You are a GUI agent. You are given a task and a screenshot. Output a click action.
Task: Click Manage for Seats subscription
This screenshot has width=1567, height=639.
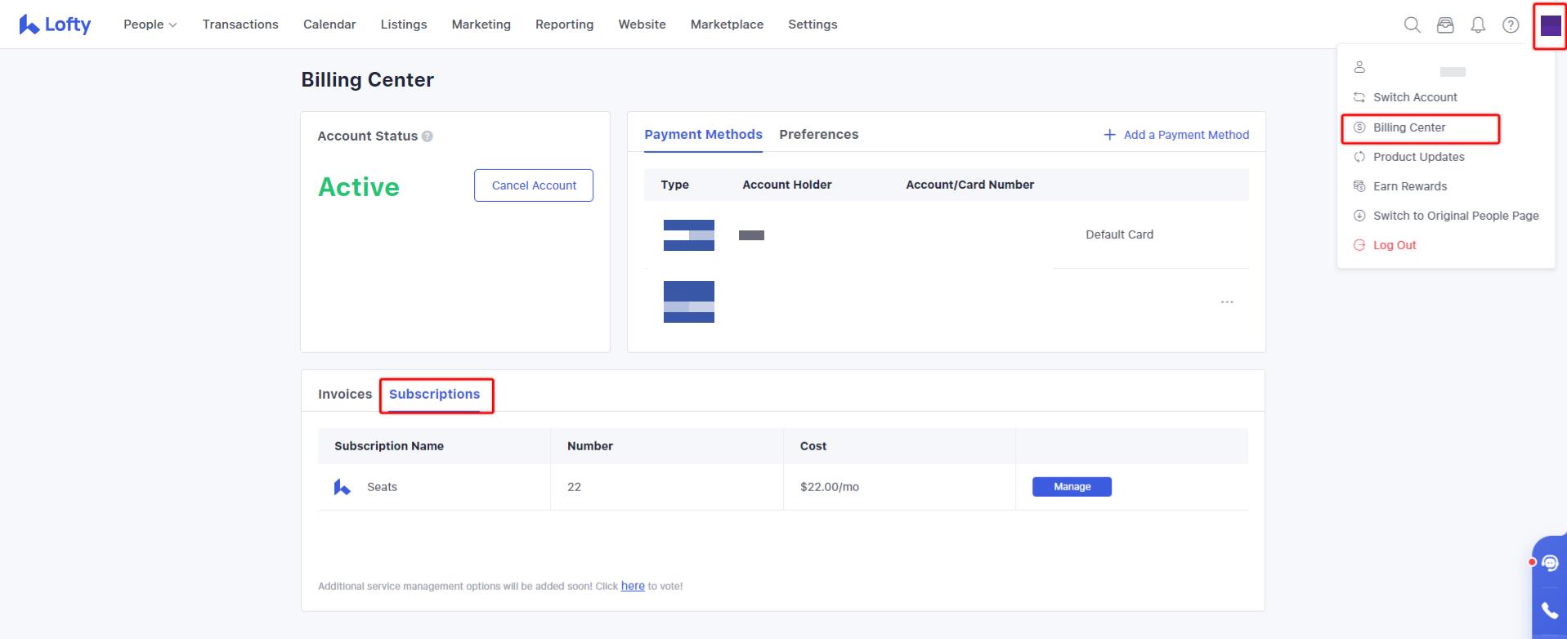tap(1072, 487)
